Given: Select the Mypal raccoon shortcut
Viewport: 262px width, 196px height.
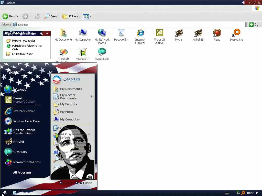Looking at the screenshot, I should click(179, 35).
